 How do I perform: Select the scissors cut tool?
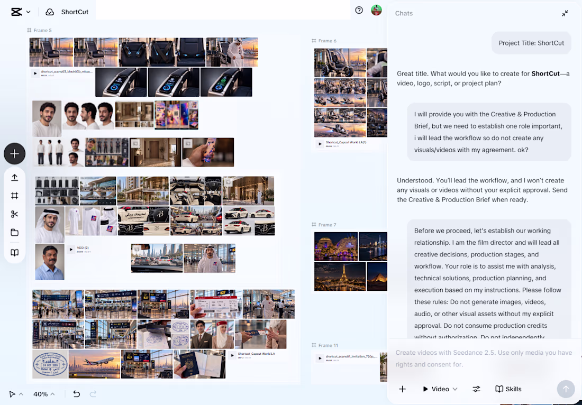click(x=14, y=214)
